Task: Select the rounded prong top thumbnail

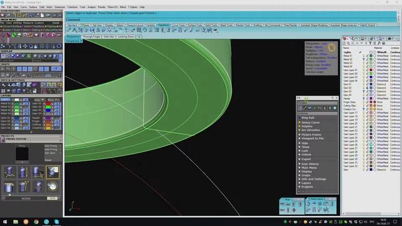Action: tap(9, 186)
